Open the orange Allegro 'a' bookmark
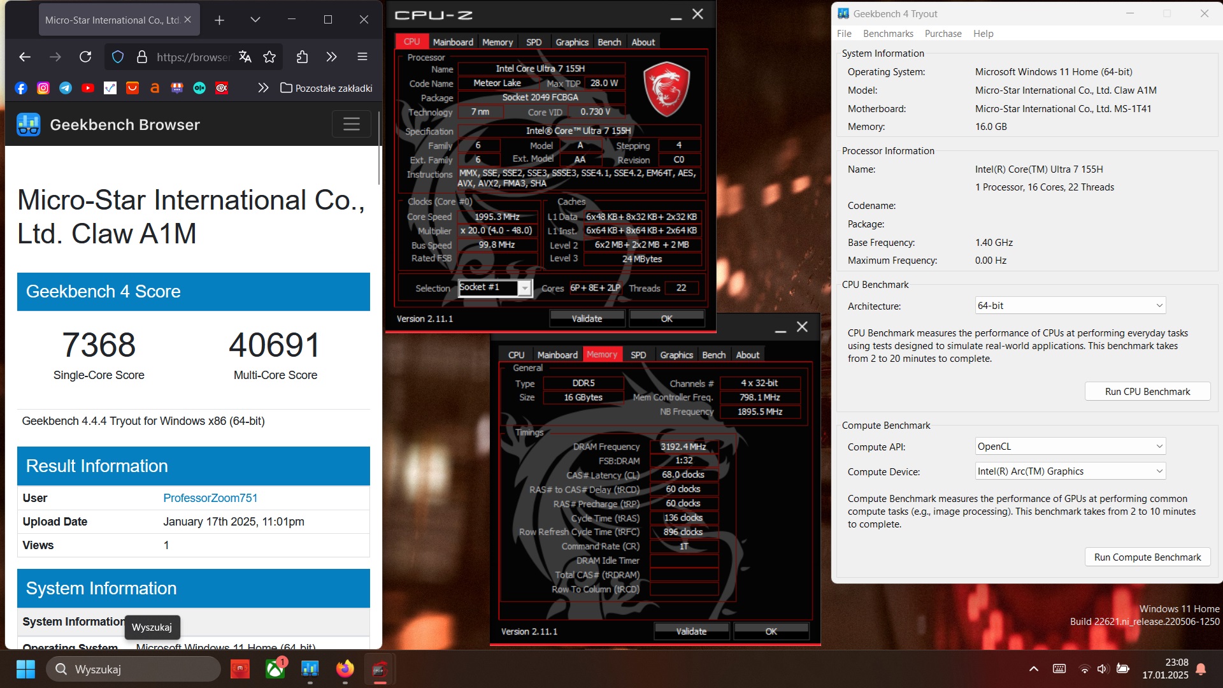The width and height of the screenshot is (1223, 688). pyautogui.click(x=155, y=88)
